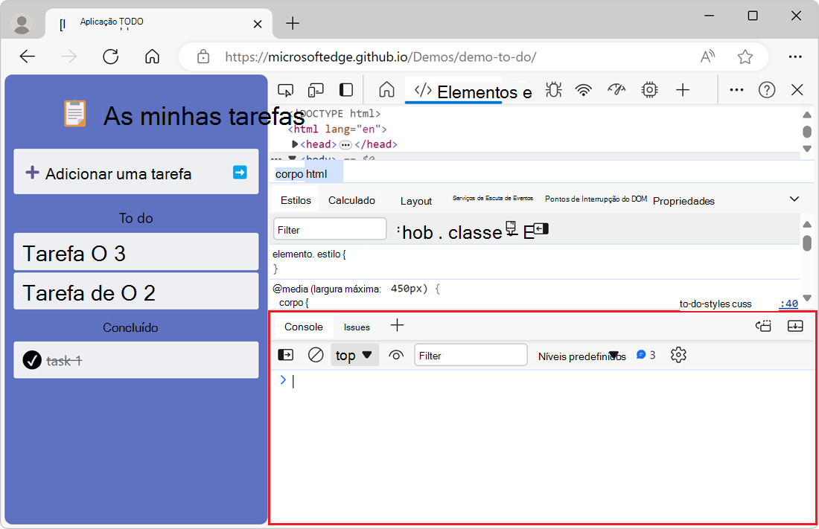The height and width of the screenshot is (529, 819).
Task: Click inside the console Filter field
Action: pyautogui.click(x=471, y=355)
